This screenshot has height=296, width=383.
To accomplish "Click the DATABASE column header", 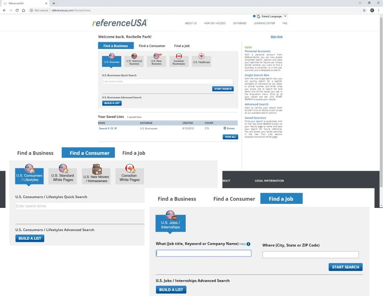I will pos(146,123).
